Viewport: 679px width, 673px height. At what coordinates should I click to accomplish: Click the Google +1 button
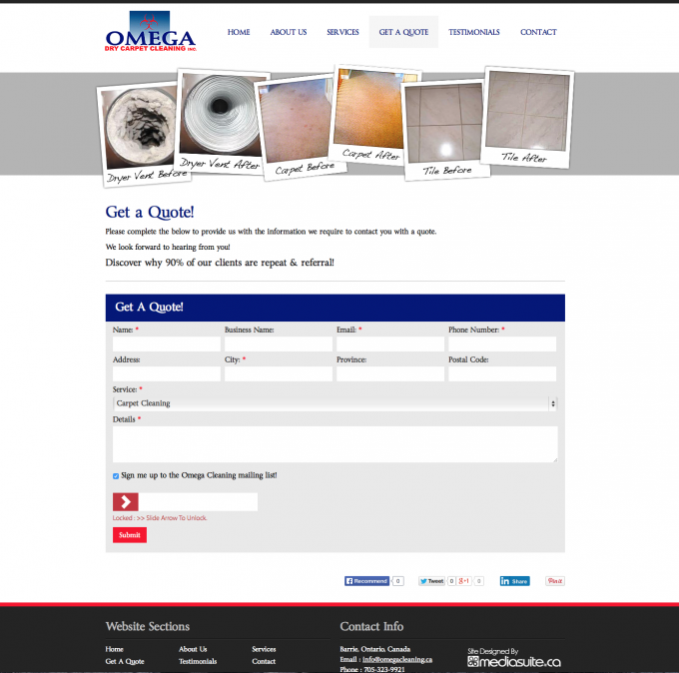point(464,580)
